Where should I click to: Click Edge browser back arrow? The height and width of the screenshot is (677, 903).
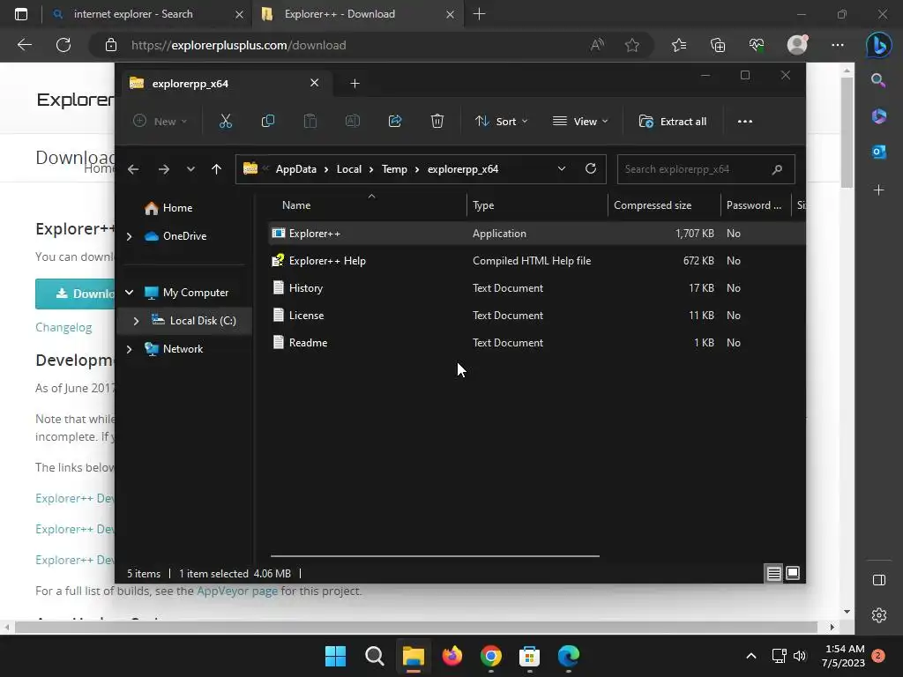coord(24,45)
